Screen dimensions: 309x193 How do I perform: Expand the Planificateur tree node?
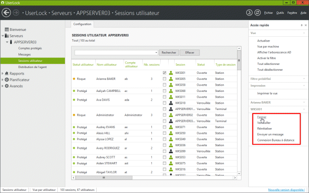pos(3,80)
